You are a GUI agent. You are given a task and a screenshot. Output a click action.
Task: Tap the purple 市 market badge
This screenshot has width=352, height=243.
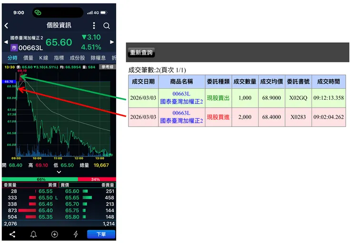(x=14, y=48)
